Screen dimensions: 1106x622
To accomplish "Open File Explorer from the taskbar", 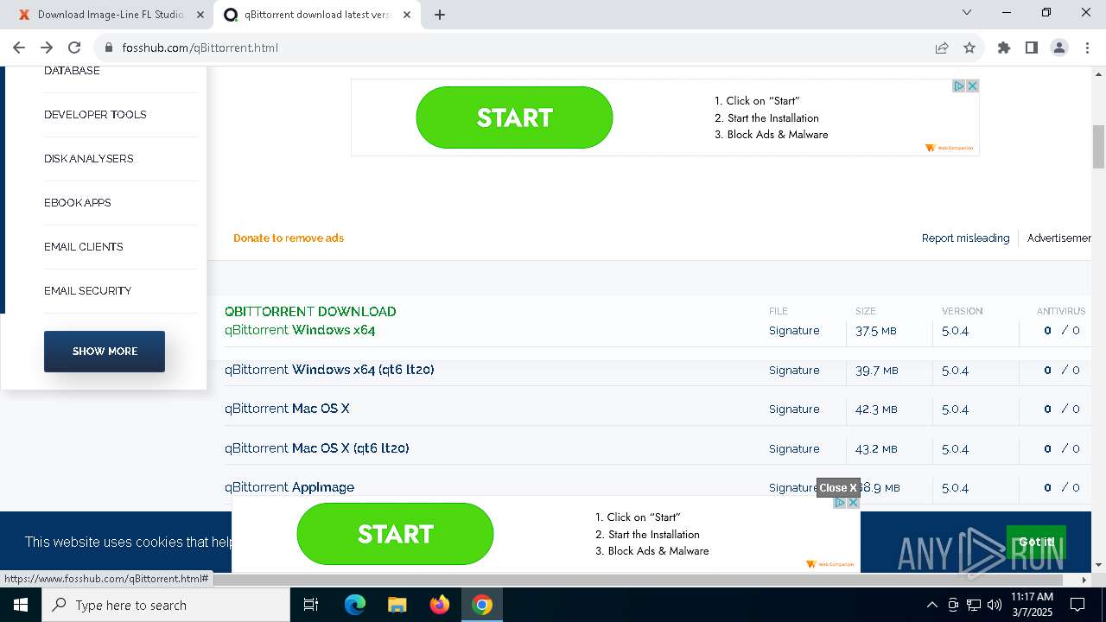I will pyautogui.click(x=397, y=605).
